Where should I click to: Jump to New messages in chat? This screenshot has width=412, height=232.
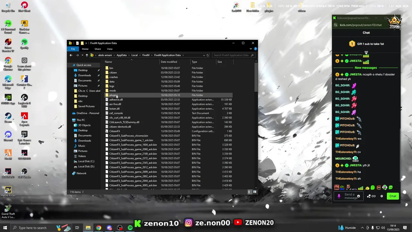(366, 68)
